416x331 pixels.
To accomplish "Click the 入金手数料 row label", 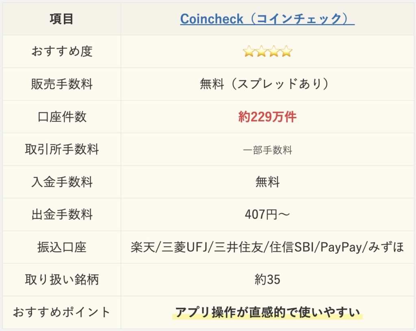I will [62, 182].
